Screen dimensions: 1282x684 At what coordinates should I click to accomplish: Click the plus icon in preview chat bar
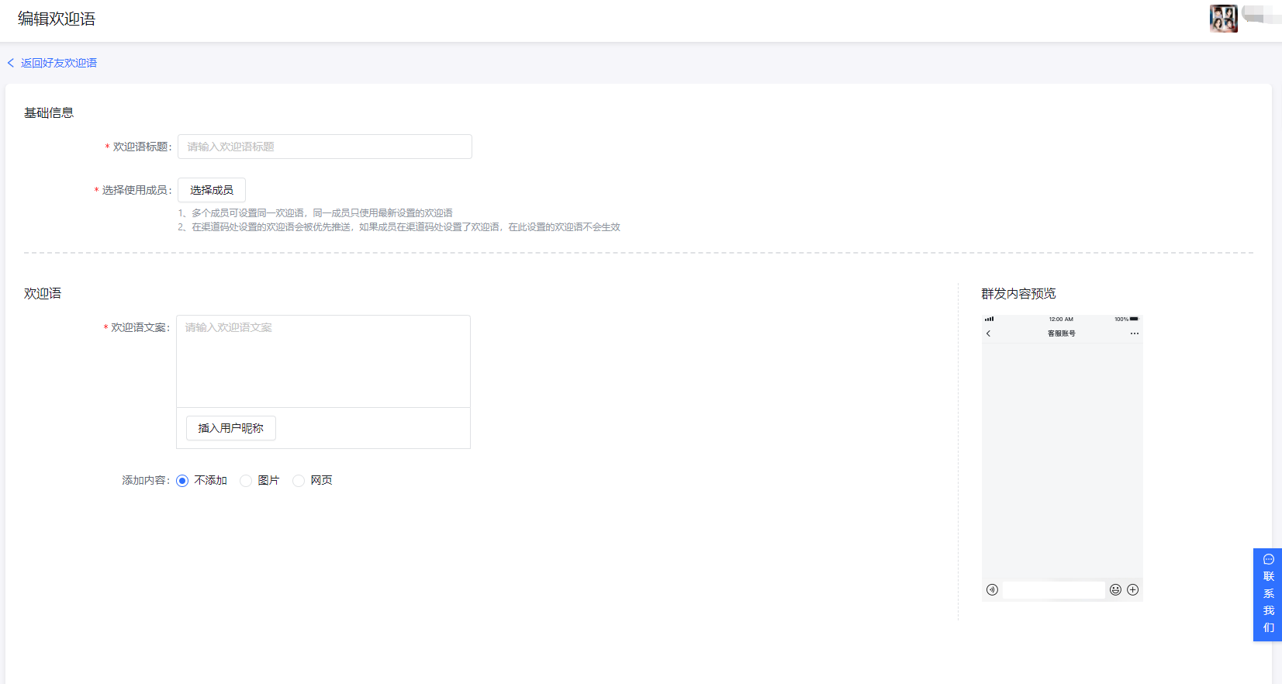tap(1133, 589)
